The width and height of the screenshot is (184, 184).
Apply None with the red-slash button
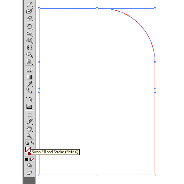pos(32,159)
